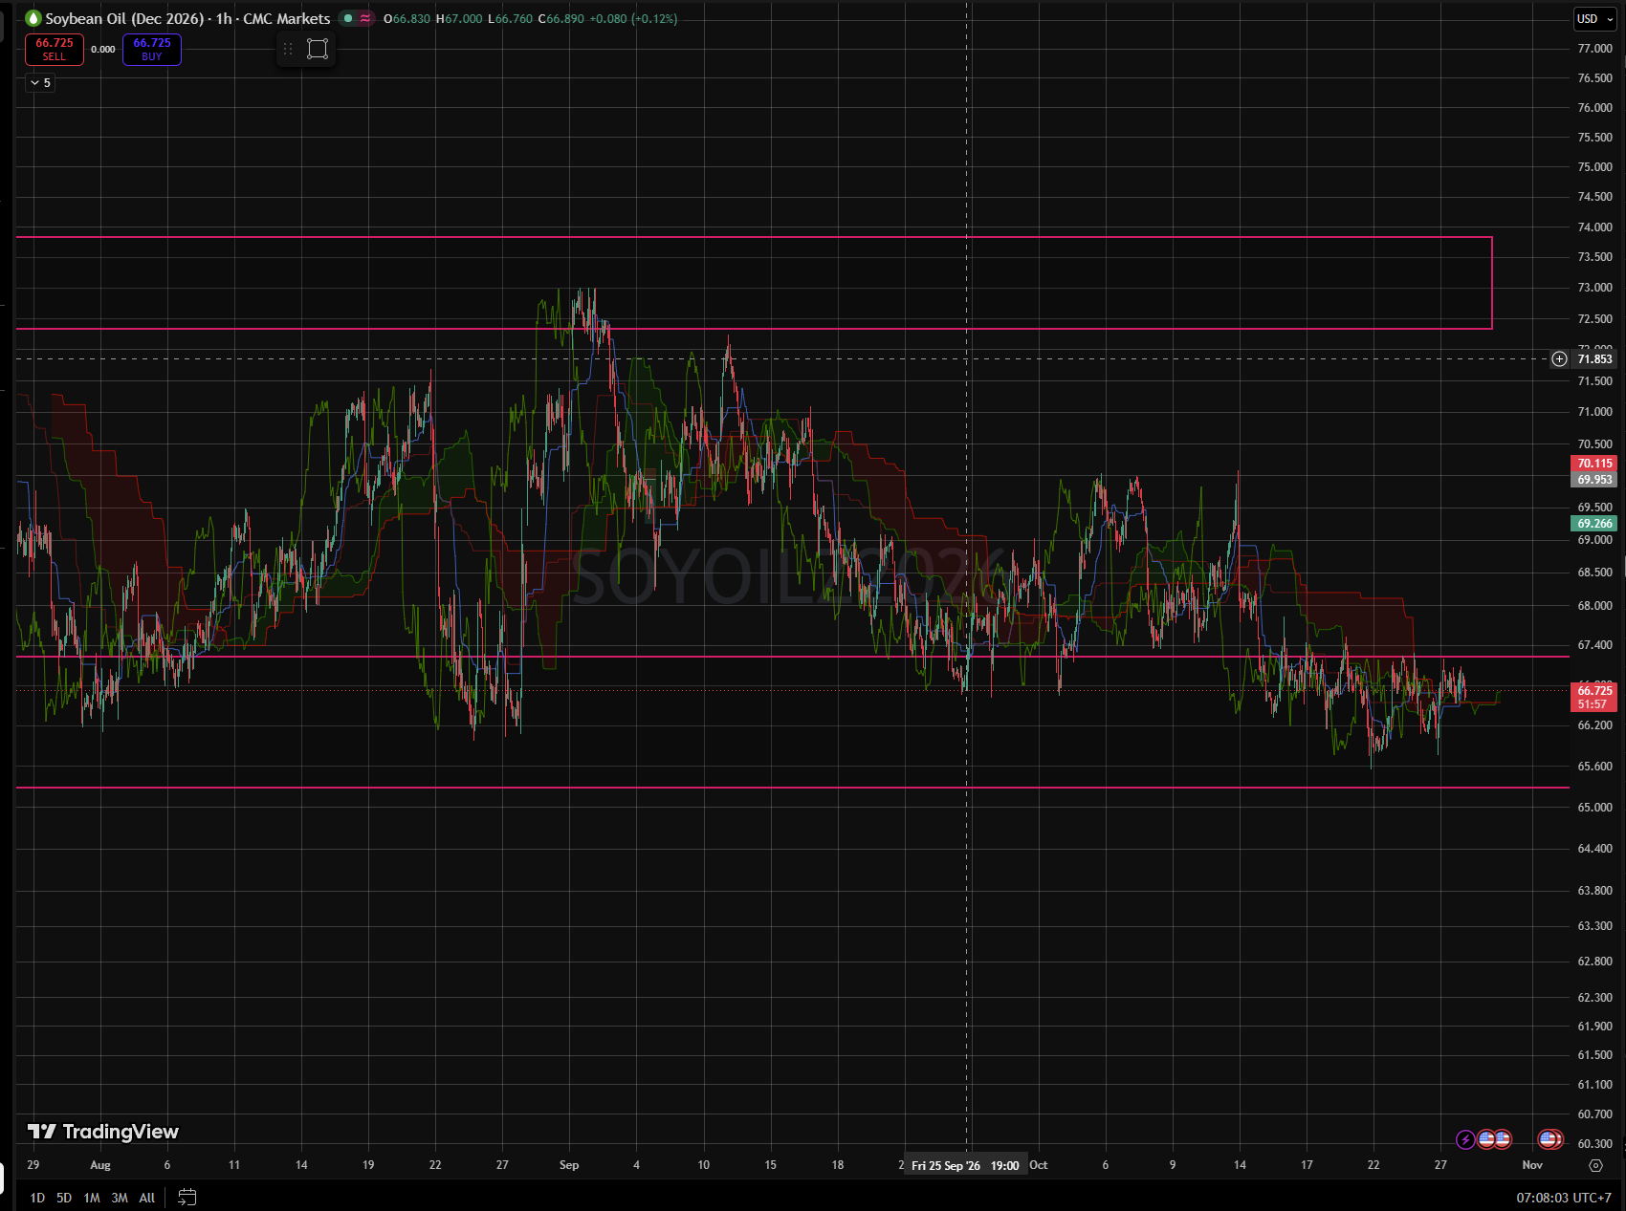
Task: Click the red 70.115 price label on scale
Action: click(1593, 464)
